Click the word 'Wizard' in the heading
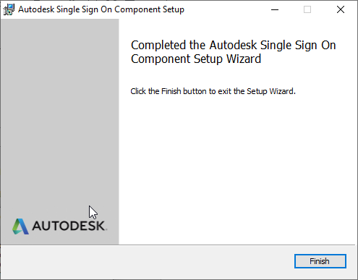The image size is (358, 280). click(244, 59)
